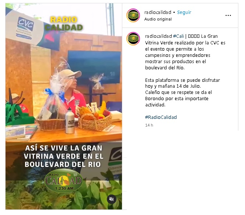Click the wrapped gift basket with blue ribbon
The width and height of the screenshot is (245, 215).
[52, 101]
